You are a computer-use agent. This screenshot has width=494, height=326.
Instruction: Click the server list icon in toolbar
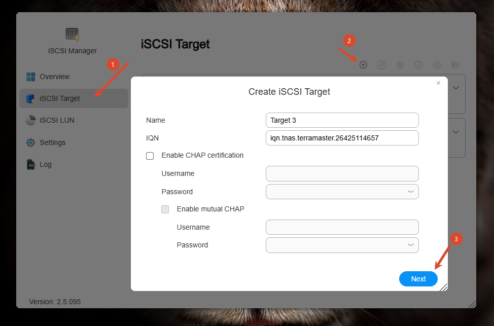coord(455,65)
